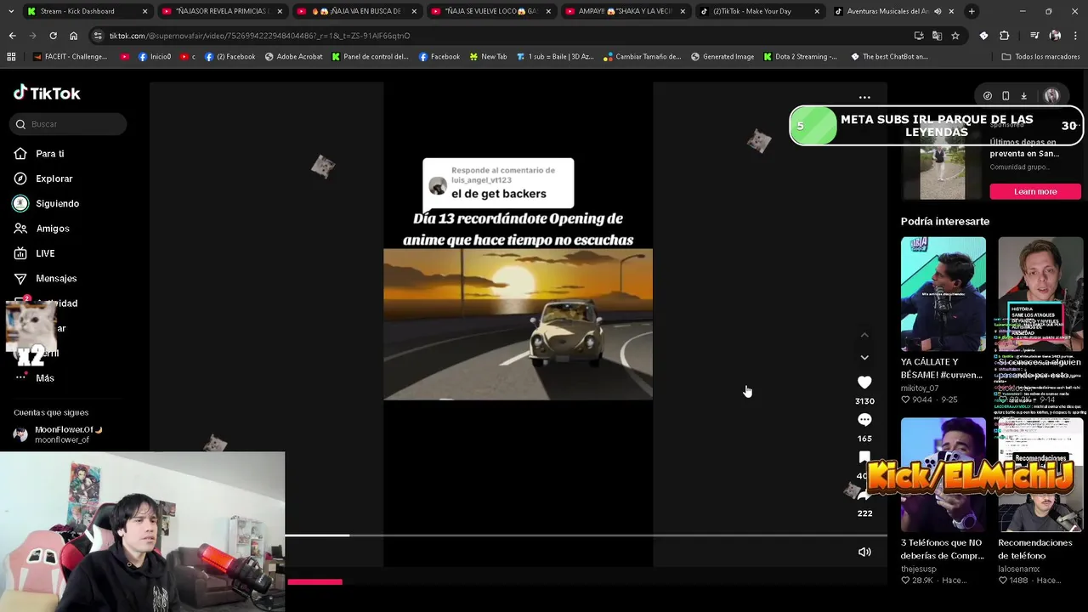Reload the TikTok page
Viewport: 1088px width, 612px height.
(x=53, y=36)
